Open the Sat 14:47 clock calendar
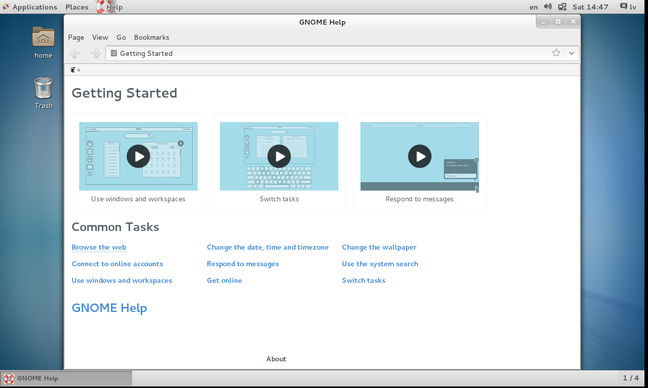This screenshot has width=648, height=388. coord(591,7)
